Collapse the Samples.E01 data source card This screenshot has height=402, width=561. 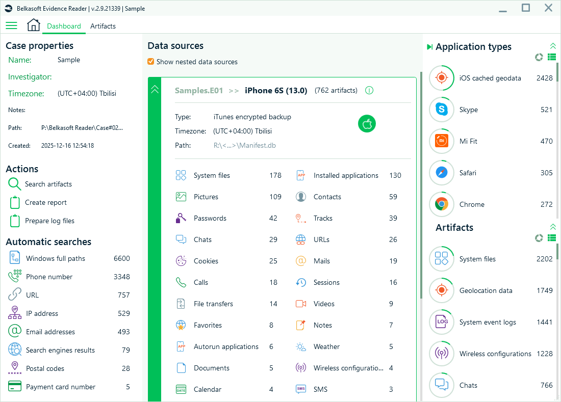tap(155, 89)
